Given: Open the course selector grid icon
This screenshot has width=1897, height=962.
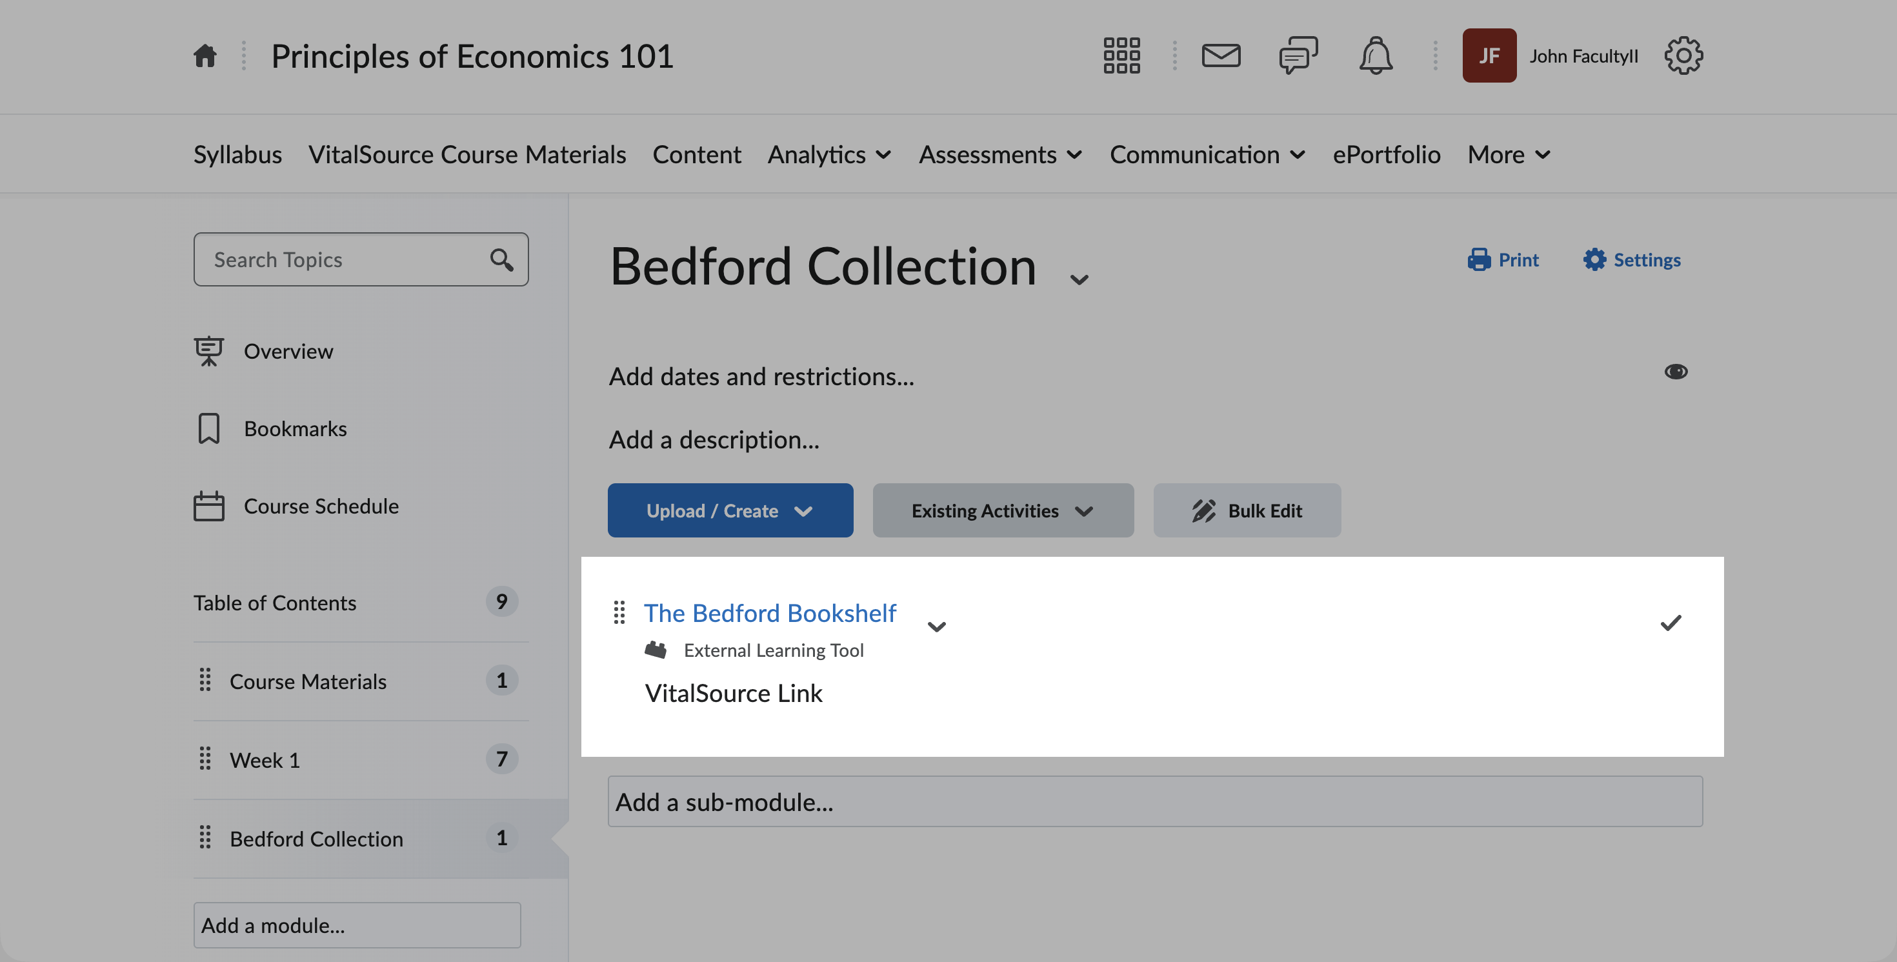Looking at the screenshot, I should click(1121, 56).
